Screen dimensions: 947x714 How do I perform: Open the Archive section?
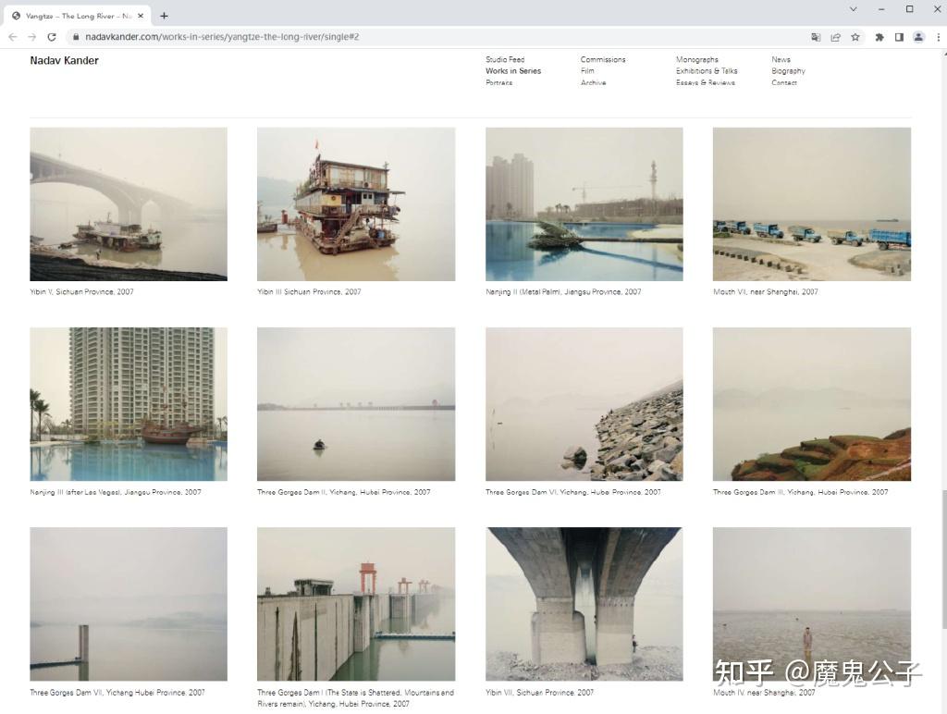(593, 82)
